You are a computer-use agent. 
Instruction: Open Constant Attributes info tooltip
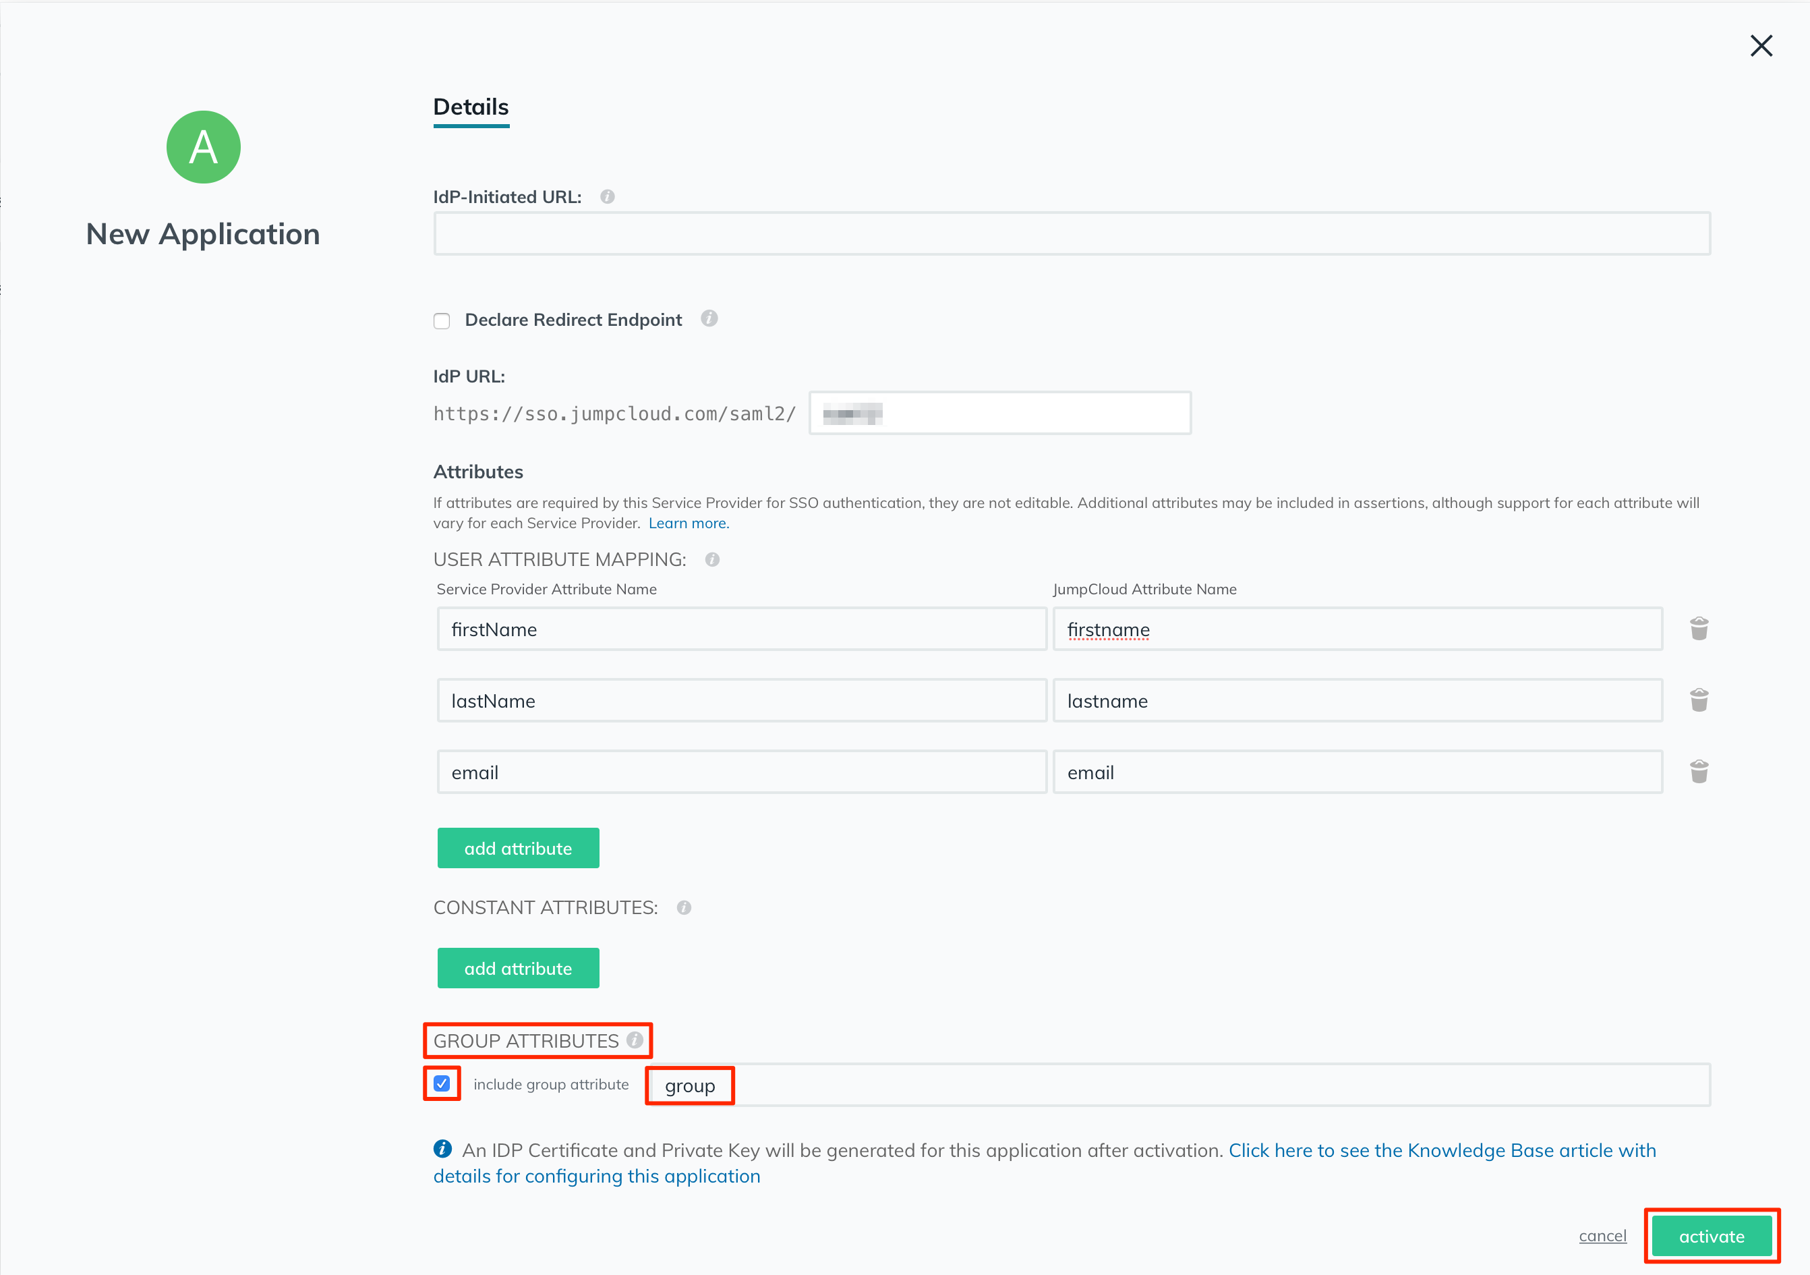(x=684, y=907)
